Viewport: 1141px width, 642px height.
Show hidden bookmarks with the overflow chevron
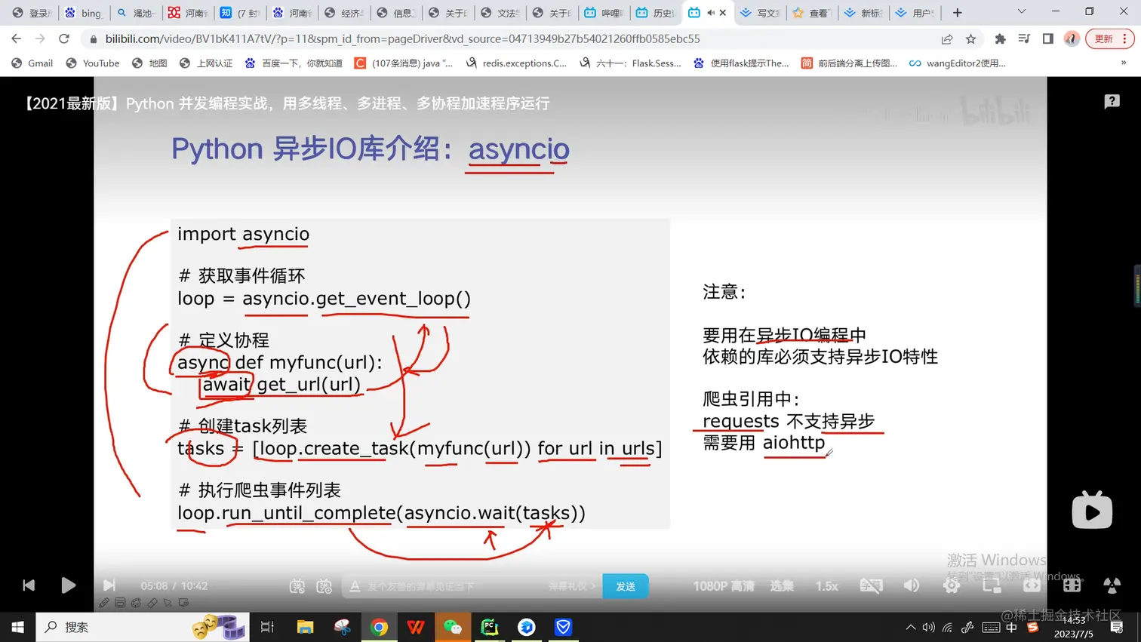[1124, 63]
